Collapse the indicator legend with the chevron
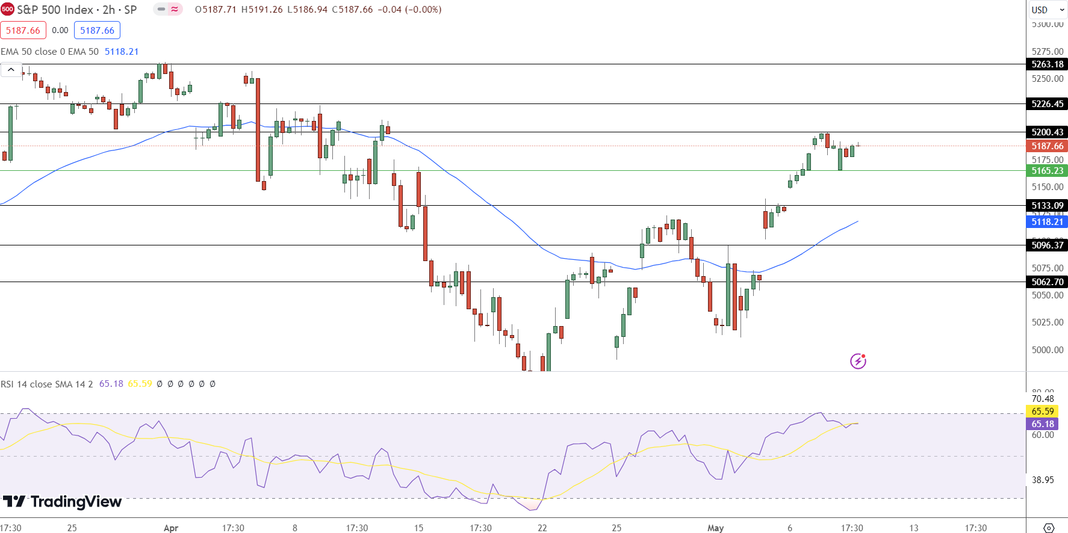 click(x=11, y=70)
